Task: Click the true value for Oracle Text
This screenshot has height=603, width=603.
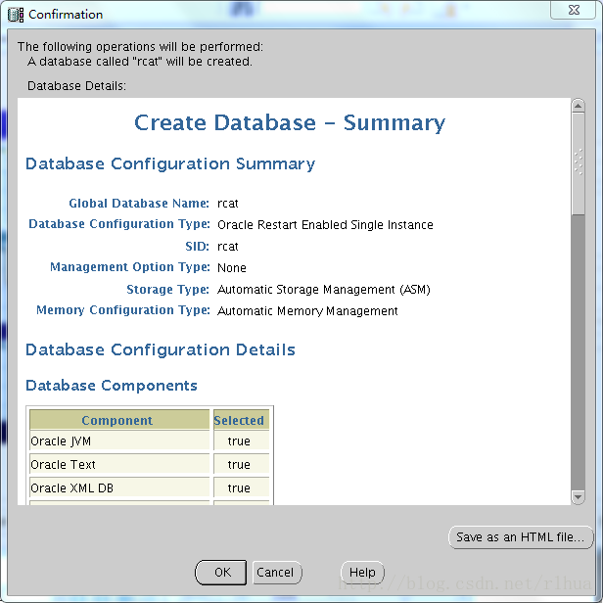Action: click(x=241, y=465)
